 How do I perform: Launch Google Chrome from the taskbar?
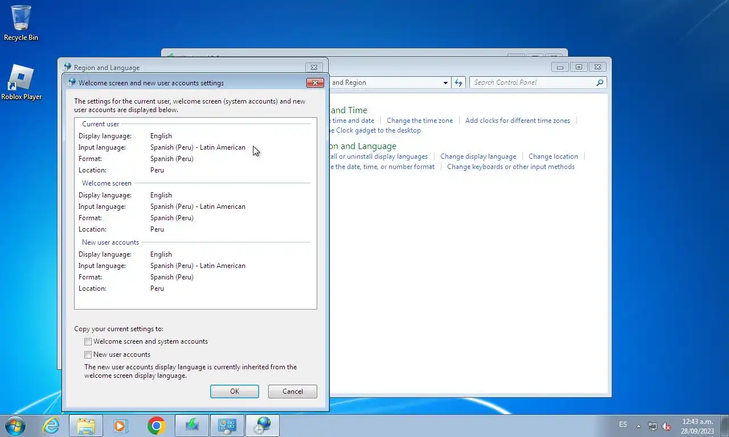coord(156,426)
